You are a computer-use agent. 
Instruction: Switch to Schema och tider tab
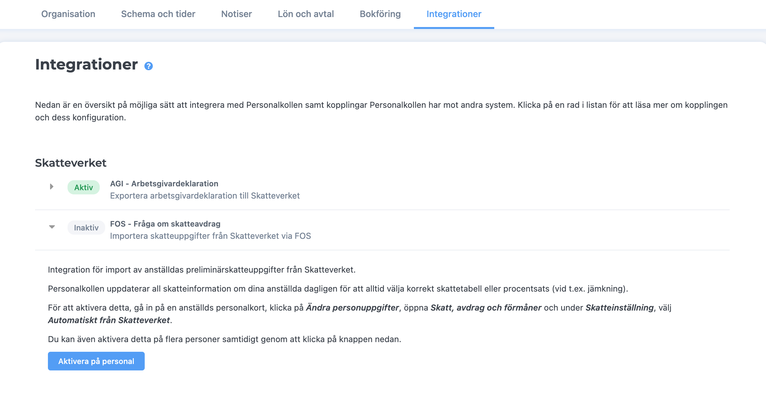point(158,14)
